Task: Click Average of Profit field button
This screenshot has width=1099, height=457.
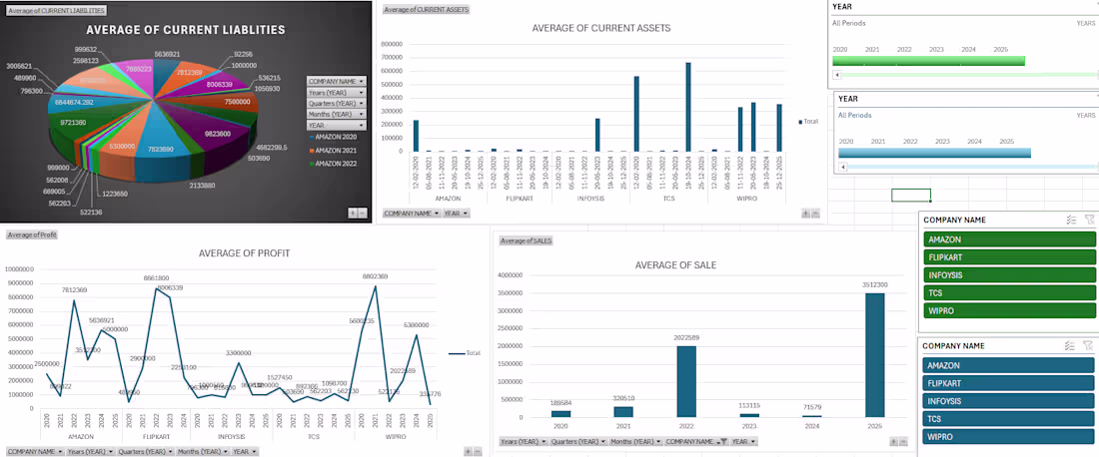Action: tap(32, 234)
